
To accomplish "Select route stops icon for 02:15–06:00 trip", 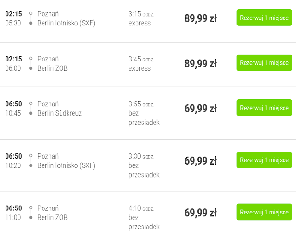I will coord(31,64).
